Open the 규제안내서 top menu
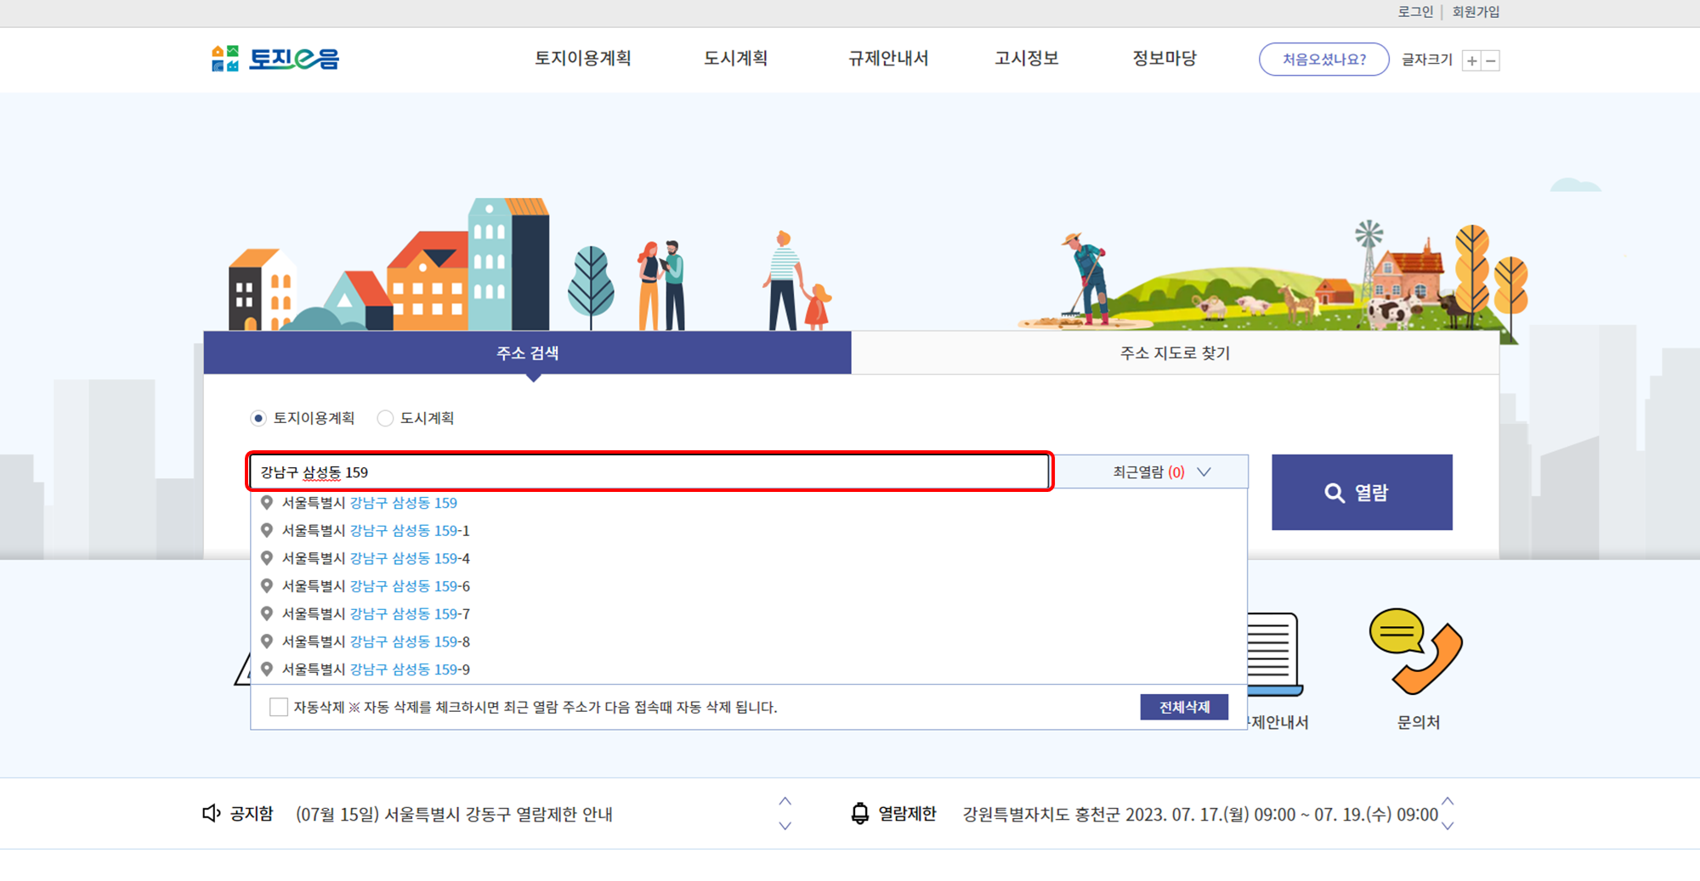This screenshot has height=881, width=1700. [x=888, y=59]
